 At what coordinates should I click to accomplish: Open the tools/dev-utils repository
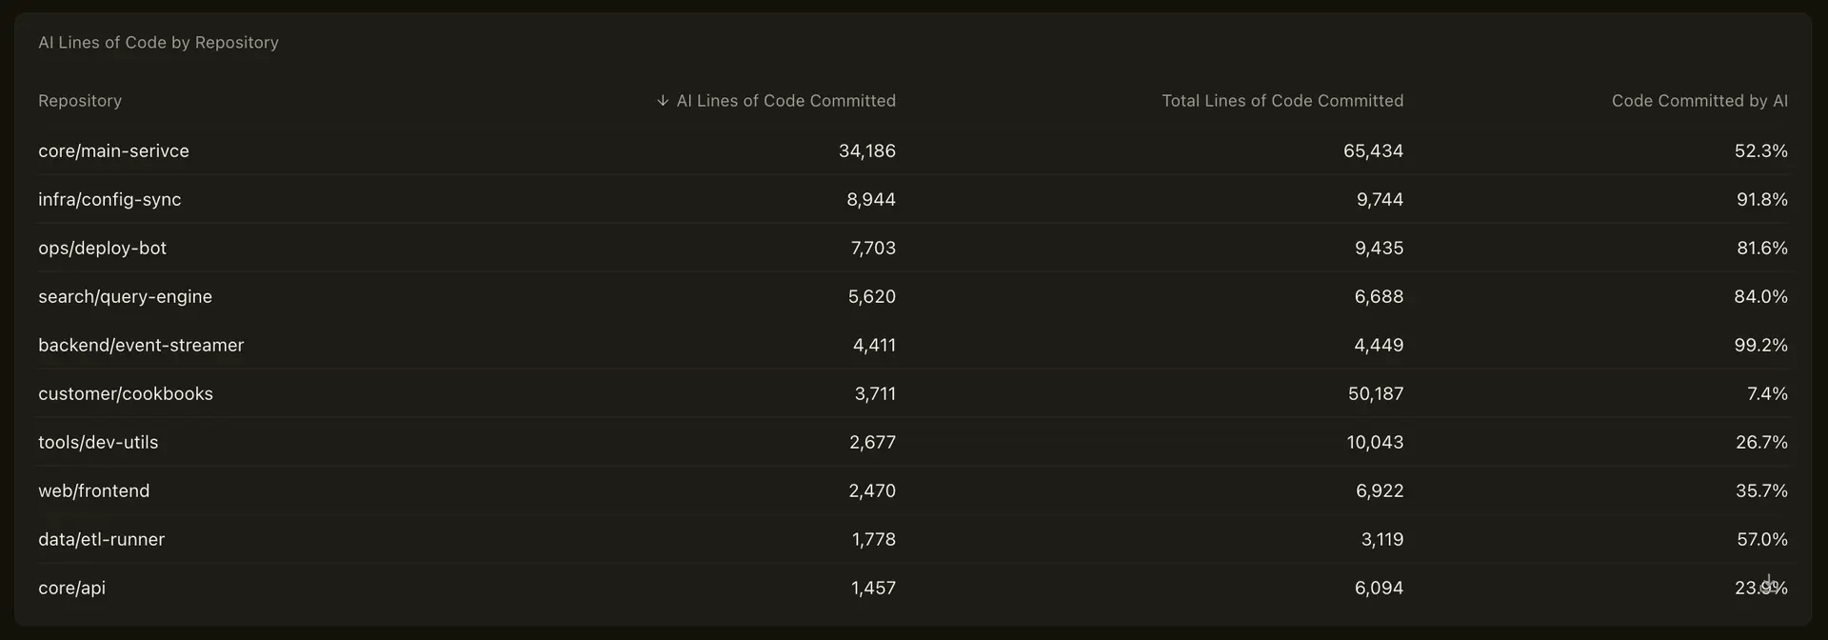[x=98, y=443]
